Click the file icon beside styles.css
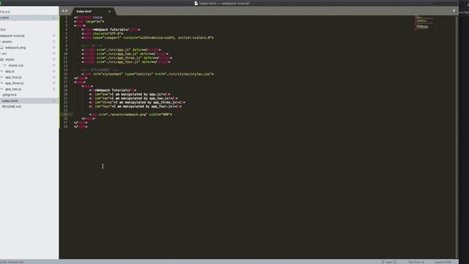The image size is (469, 264). coord(4,65)
